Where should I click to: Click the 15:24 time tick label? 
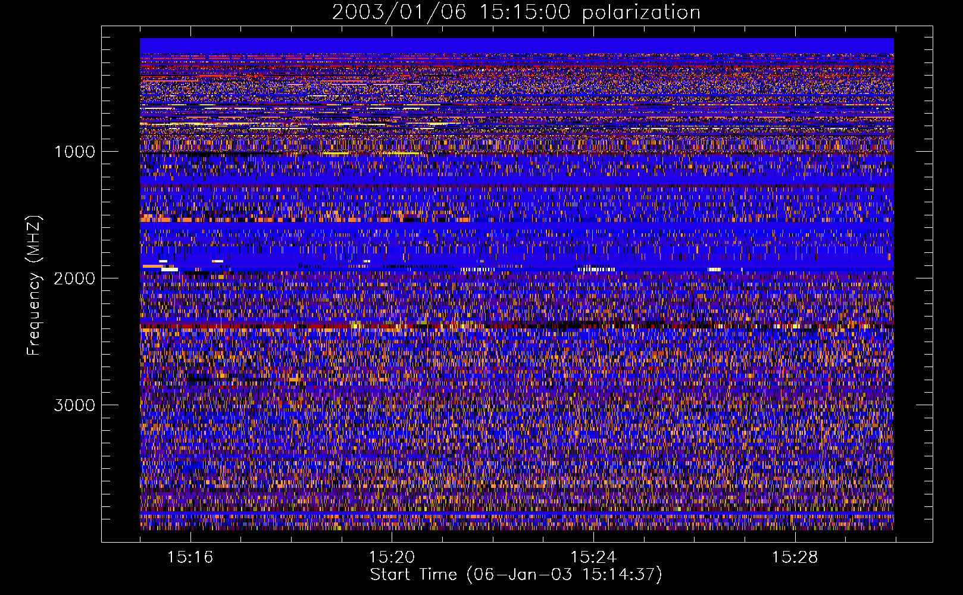(x=593, y=558)
